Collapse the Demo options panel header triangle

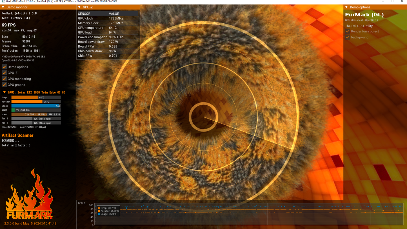click(x=346, y=7)
